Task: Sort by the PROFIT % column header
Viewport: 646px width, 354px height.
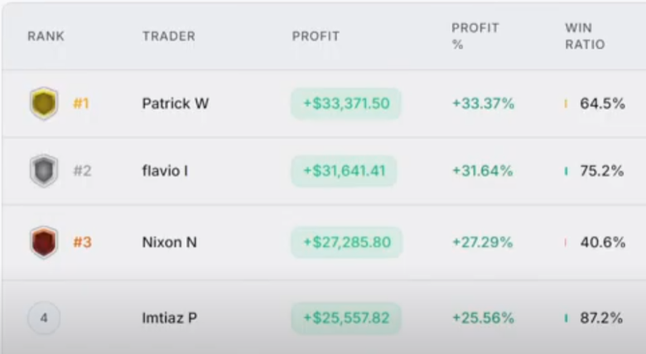Action: tap(475, 36)
